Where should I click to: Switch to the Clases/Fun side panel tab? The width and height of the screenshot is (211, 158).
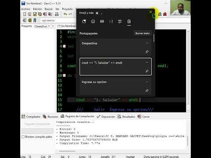[x=41, y=26]
